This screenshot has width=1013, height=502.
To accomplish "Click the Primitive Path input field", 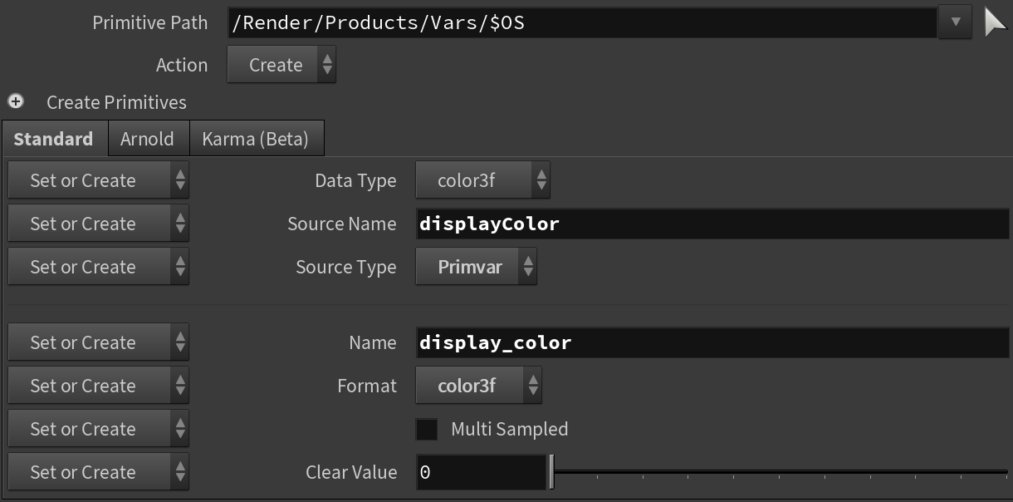I will [581, 22].
